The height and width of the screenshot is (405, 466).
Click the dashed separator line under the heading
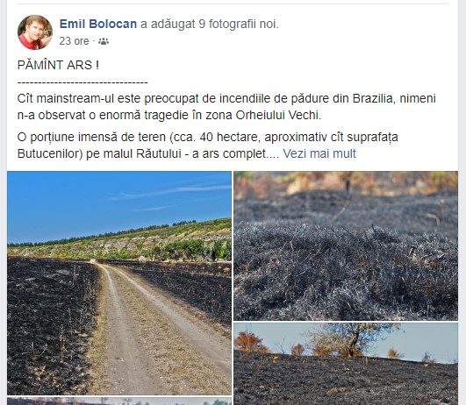(x=82, y=82)
